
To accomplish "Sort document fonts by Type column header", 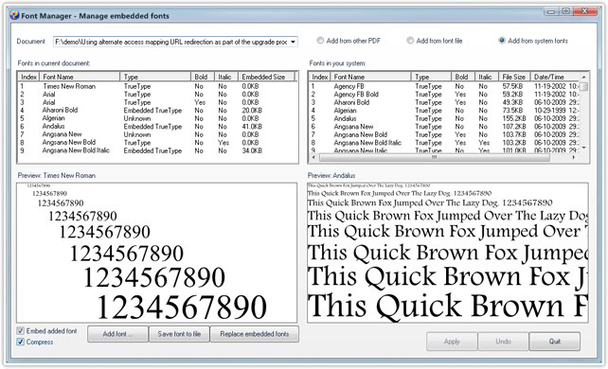I will point(155,77).
